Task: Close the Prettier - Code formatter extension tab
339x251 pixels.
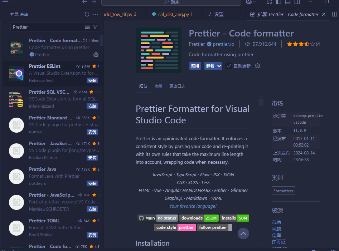Action: (324, 14)
